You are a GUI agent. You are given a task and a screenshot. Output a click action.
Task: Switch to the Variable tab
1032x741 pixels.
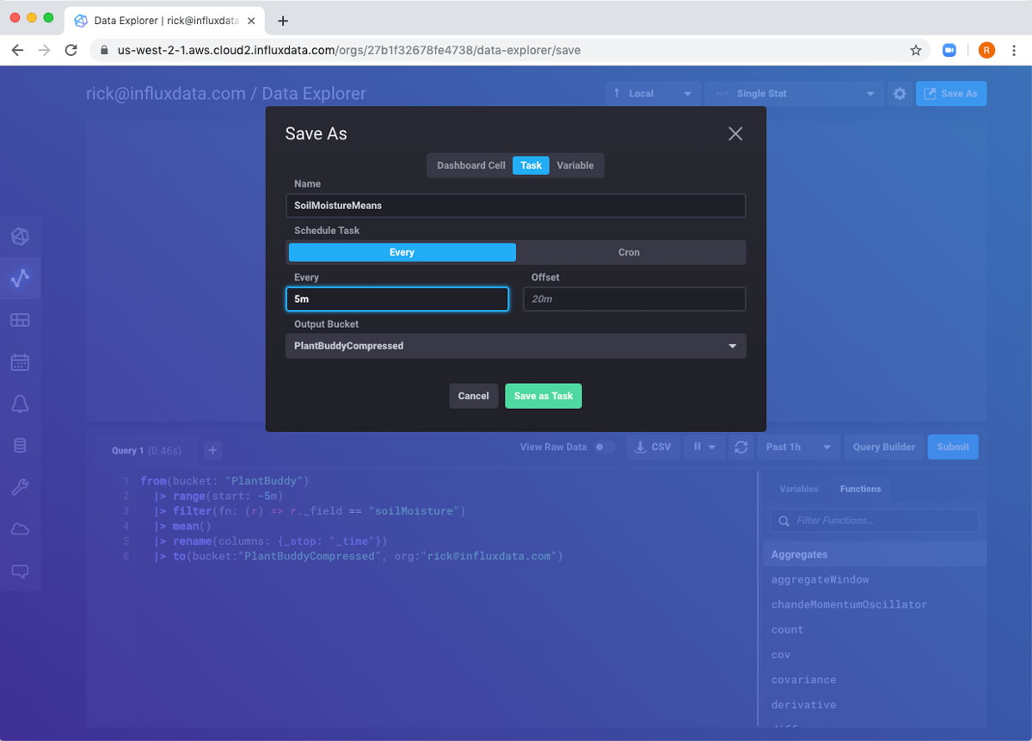(x=575, y=165)
